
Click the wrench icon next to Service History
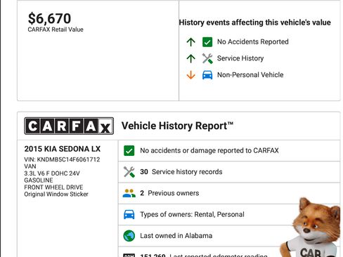coord(207,58)
